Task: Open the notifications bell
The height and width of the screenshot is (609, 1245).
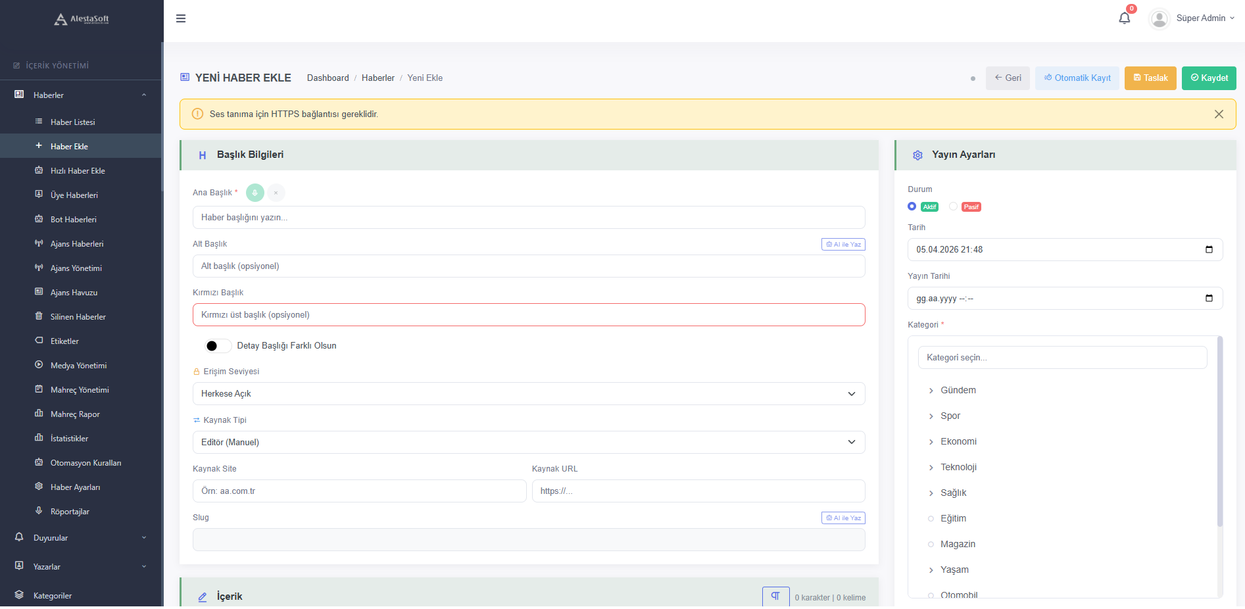Action: (1124, 18)
